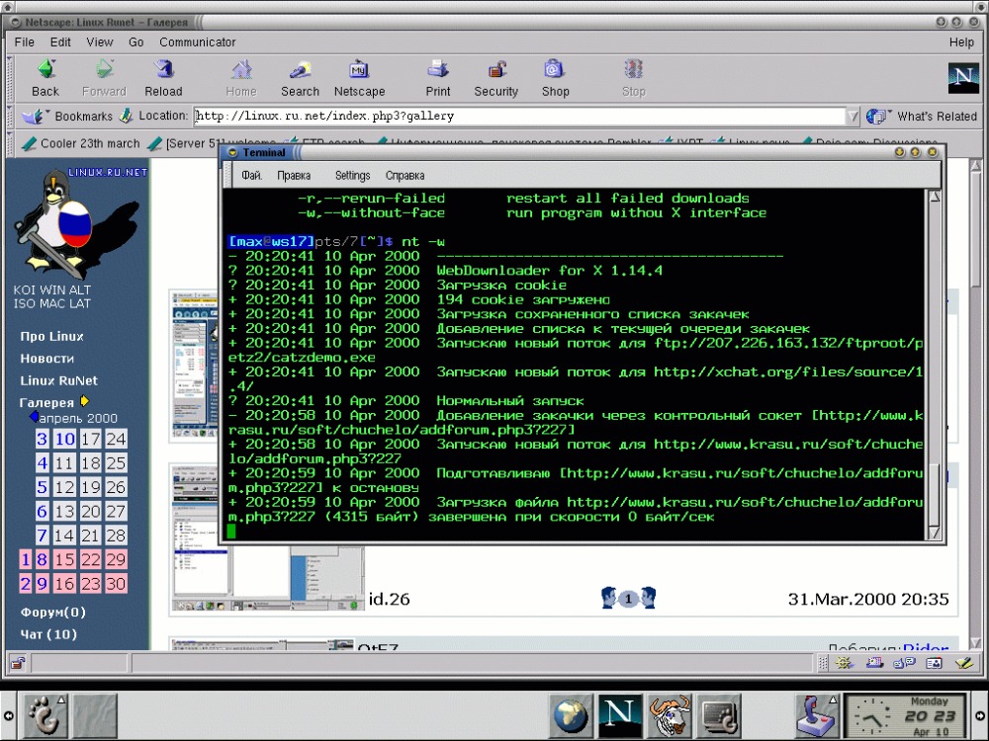Image resolution: width=989 pixels, height=741 pixels.
Task: Open the Новости sidebar link
Action: pos(47,359)
